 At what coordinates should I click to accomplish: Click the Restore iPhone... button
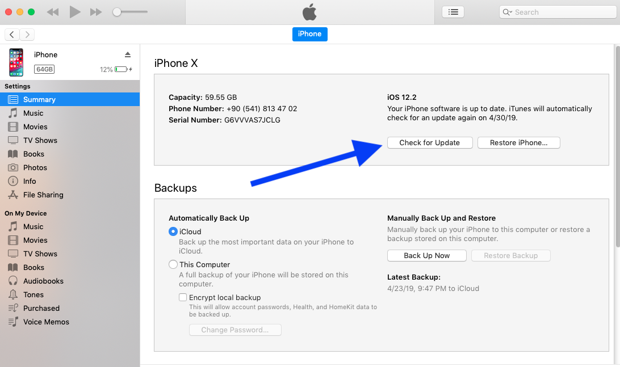tap(519, 142)
